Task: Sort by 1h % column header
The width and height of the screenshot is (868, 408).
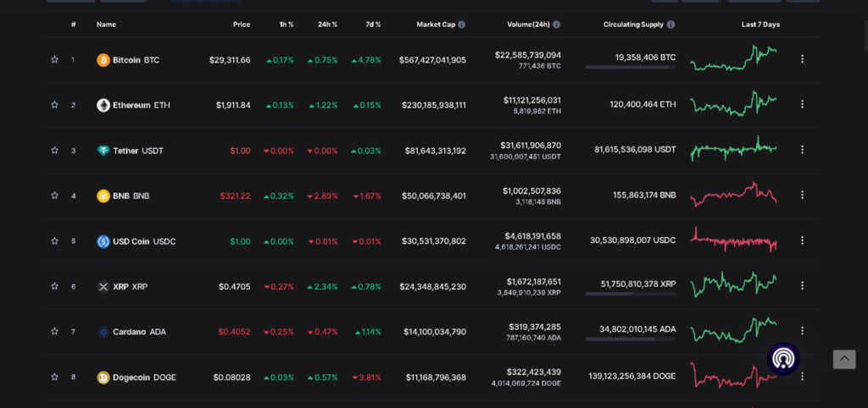Action: click(287, 25)
